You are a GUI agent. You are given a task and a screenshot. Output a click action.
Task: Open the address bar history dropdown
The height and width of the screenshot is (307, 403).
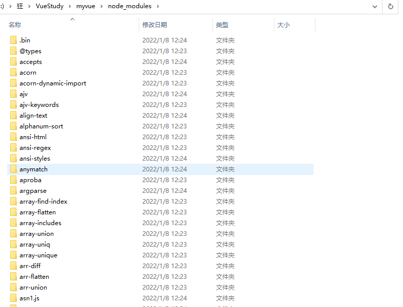pos(375,7)
